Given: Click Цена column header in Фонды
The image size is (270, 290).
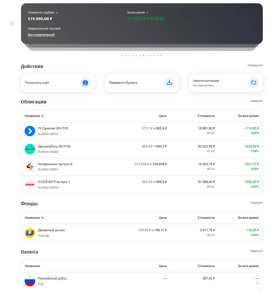Looking at the screenshot, I should pyautogui.click(x=163, y=218).
